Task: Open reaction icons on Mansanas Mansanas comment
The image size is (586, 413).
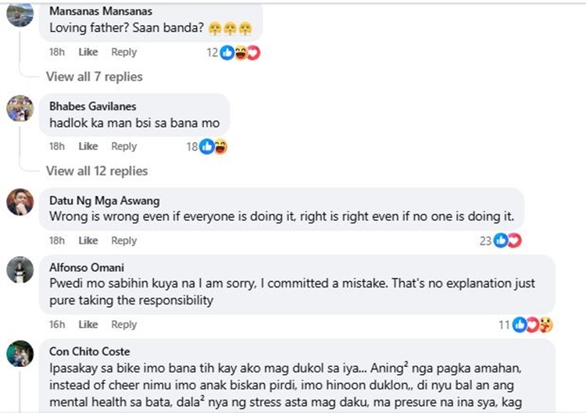Action: click(x=240, y=52)
